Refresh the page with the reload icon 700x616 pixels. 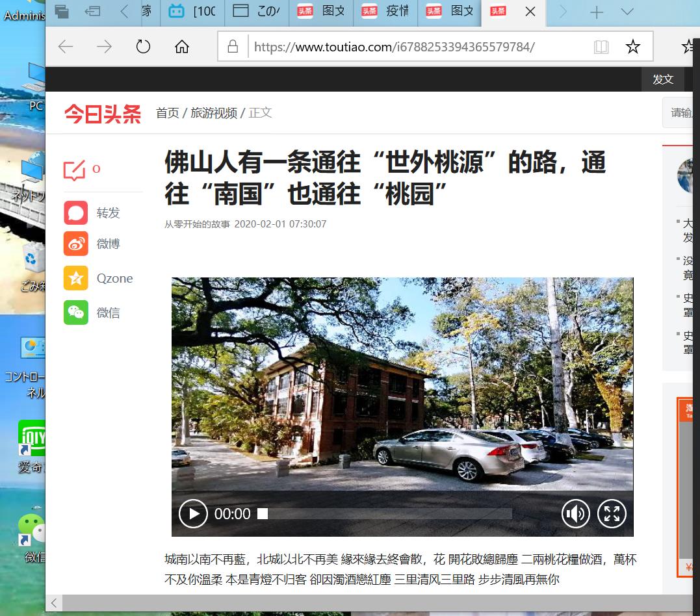click(x=143, y=46)
